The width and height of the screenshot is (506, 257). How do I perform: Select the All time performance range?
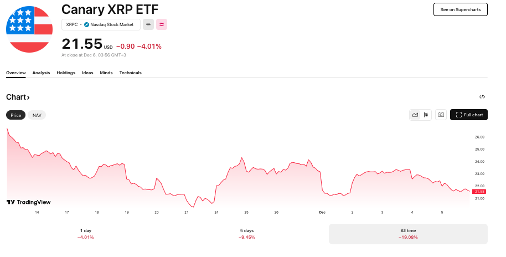click(408, 233)
